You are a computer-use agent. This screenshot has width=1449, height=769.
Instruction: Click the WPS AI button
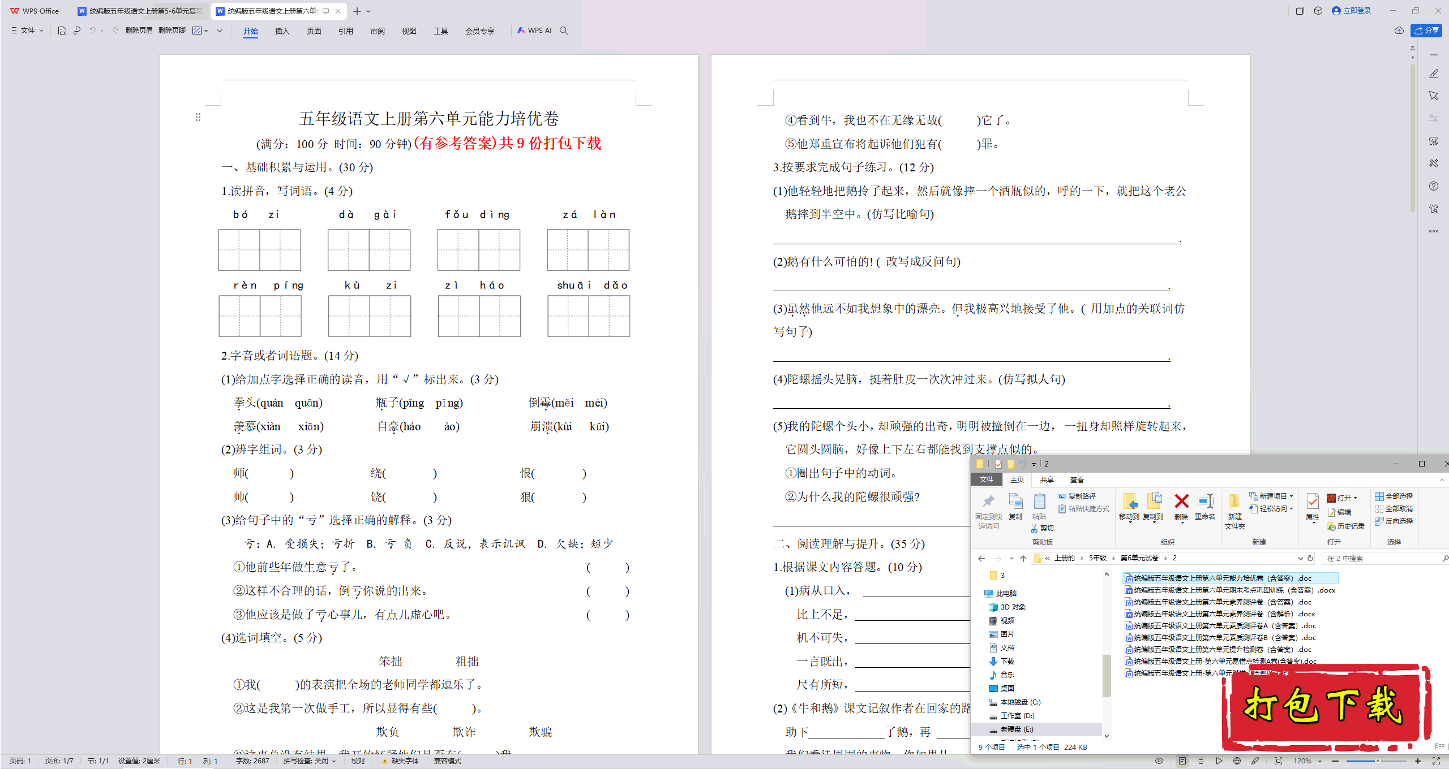click(x=534, y=31)
